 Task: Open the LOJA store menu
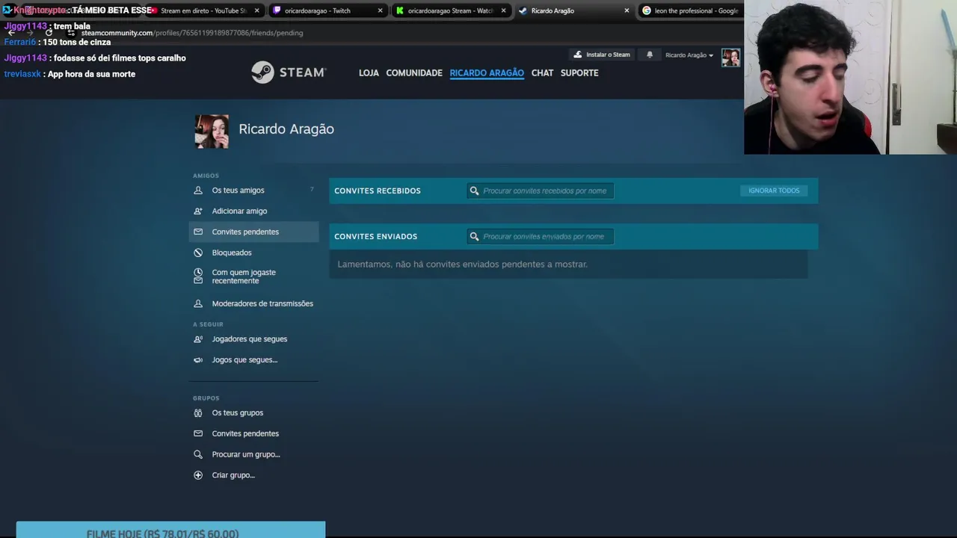click(369, 73)
